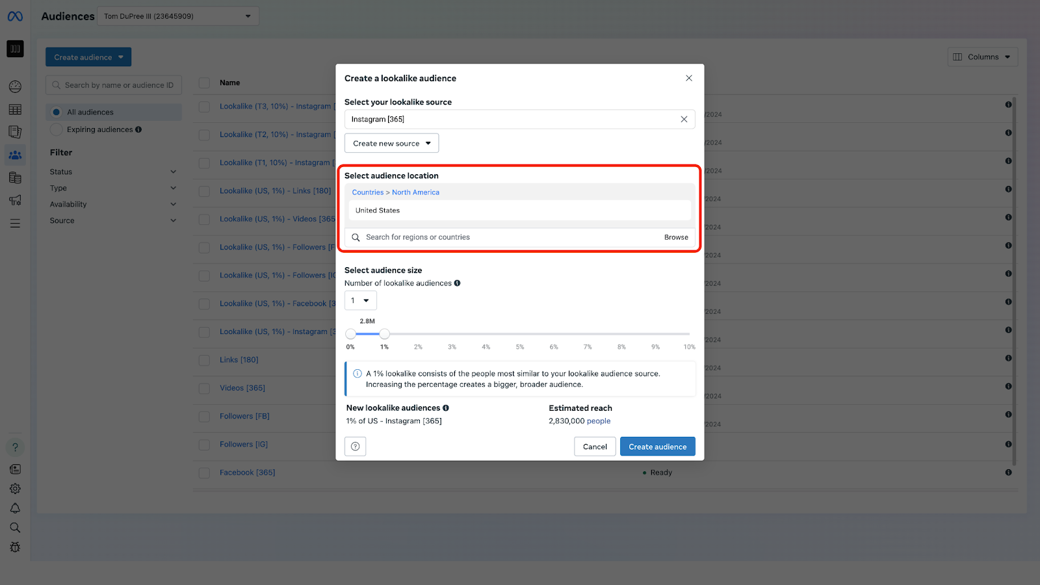Click info icon next to New lookalike audiences
Screen dimensions: 1040x585
coord(445,408)
